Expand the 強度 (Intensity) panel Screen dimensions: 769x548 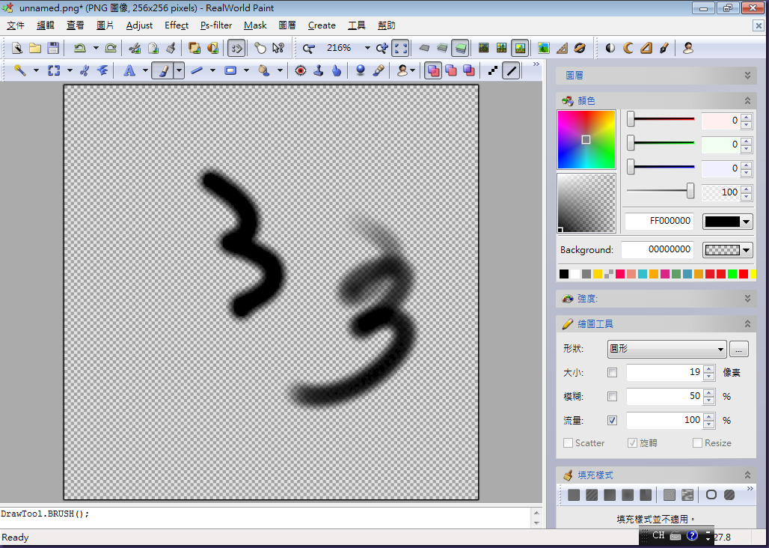point(747,298)
